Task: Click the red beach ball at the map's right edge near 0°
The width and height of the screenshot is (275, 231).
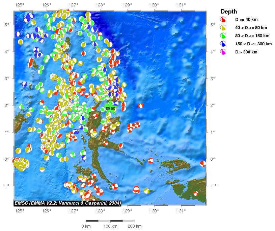Action: [x=203, y=164]
